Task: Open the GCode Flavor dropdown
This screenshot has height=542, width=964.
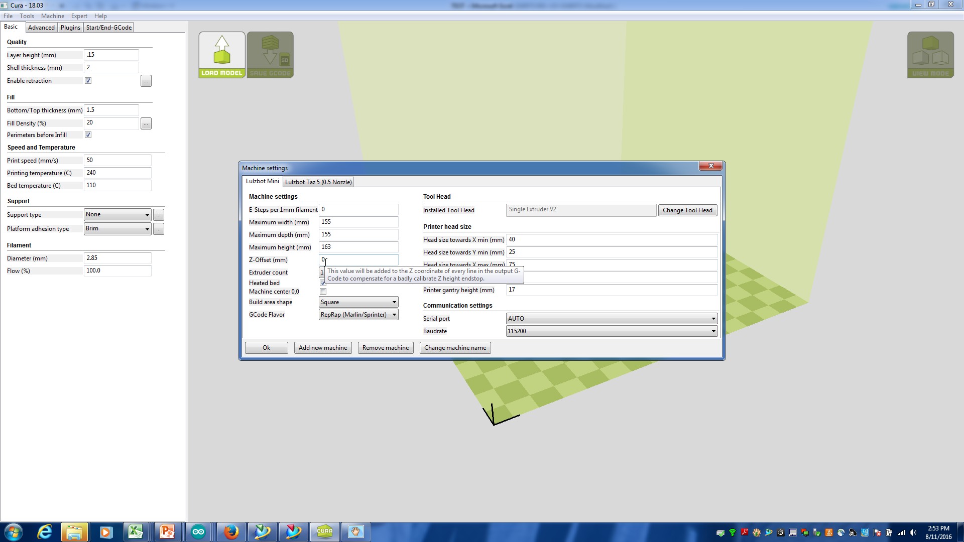Action: (x=358, y=315)
